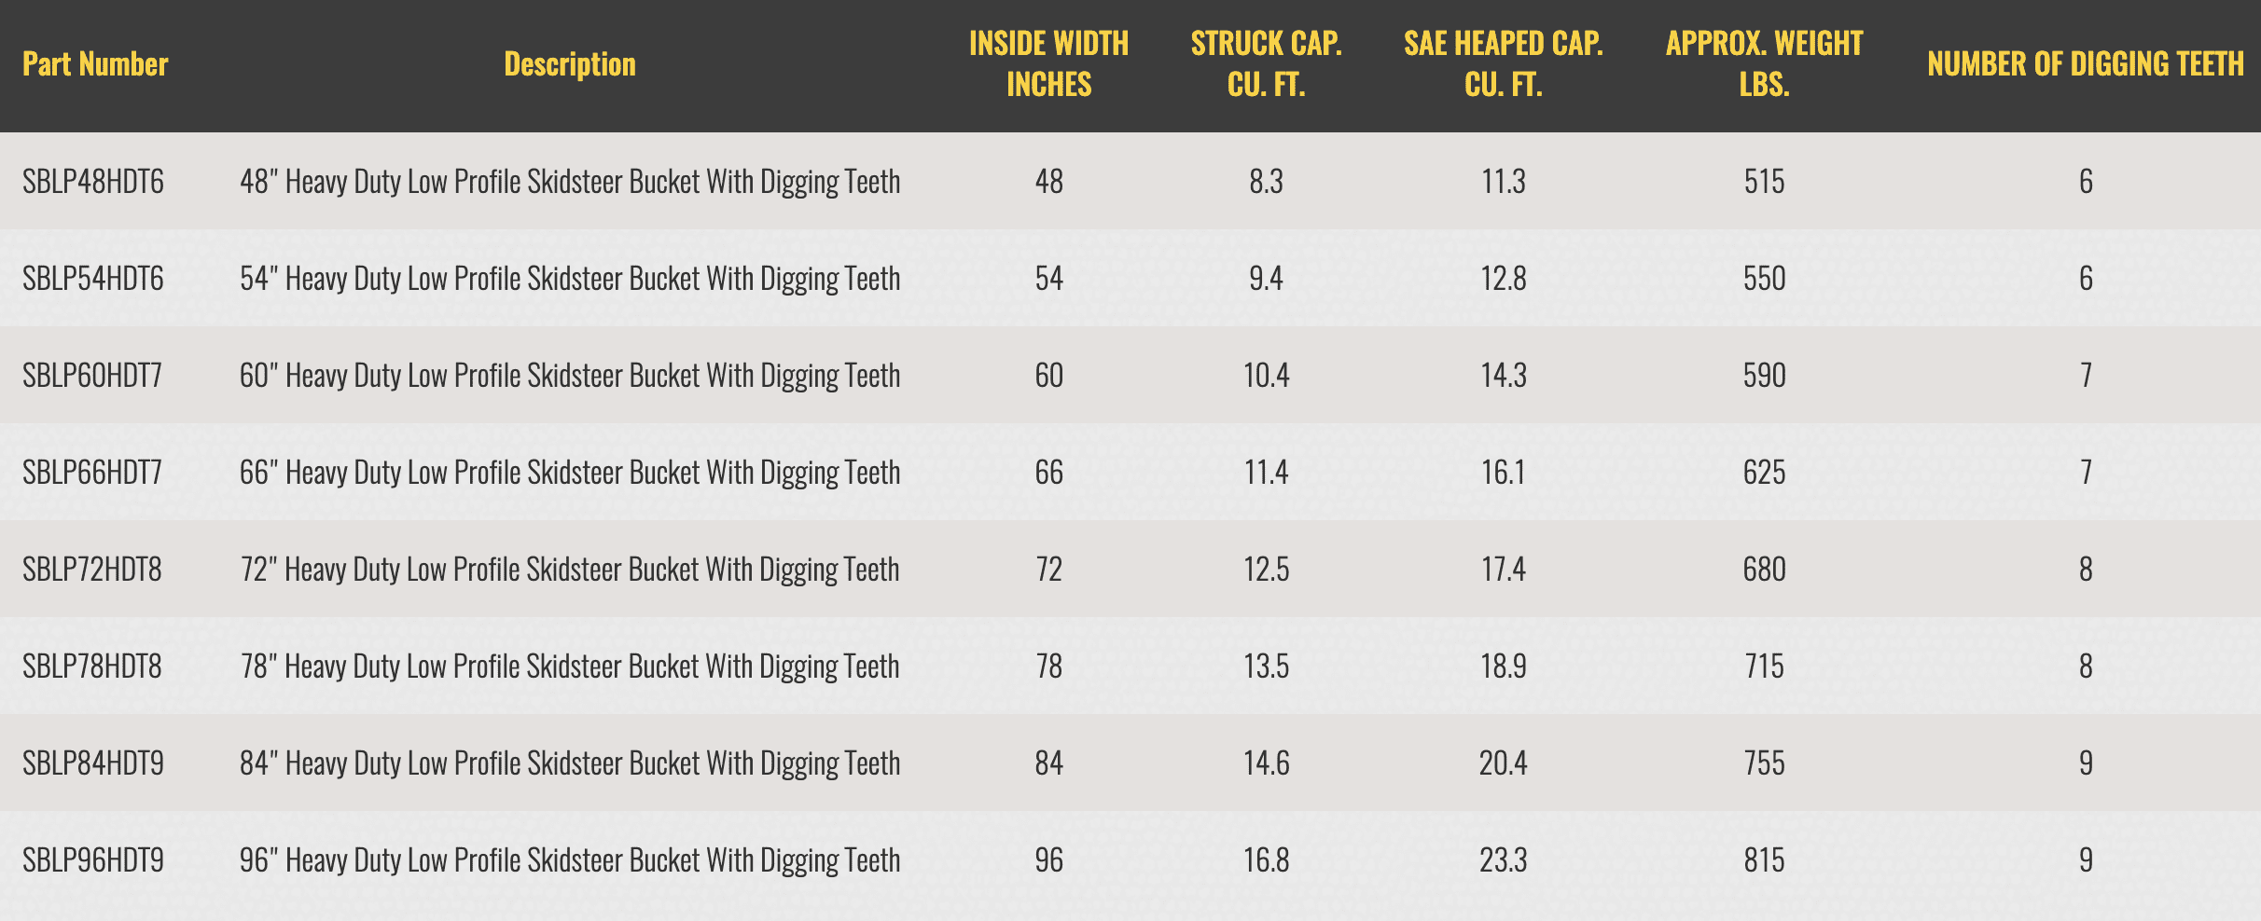Select the 72" bucket description text
The image size is (2261, 921).
570,569
